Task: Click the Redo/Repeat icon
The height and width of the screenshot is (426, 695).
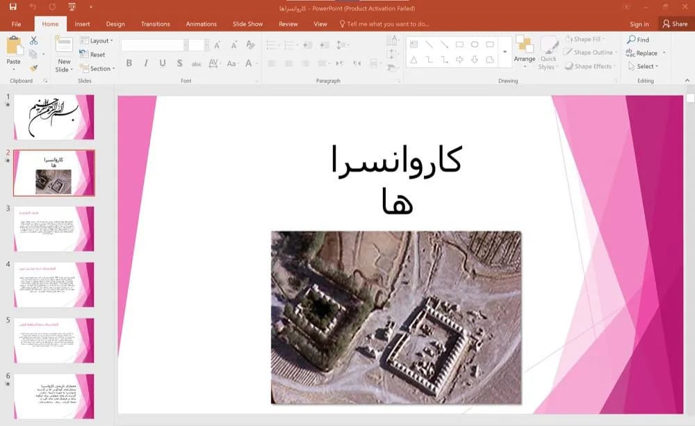Action: coord(52,7)
